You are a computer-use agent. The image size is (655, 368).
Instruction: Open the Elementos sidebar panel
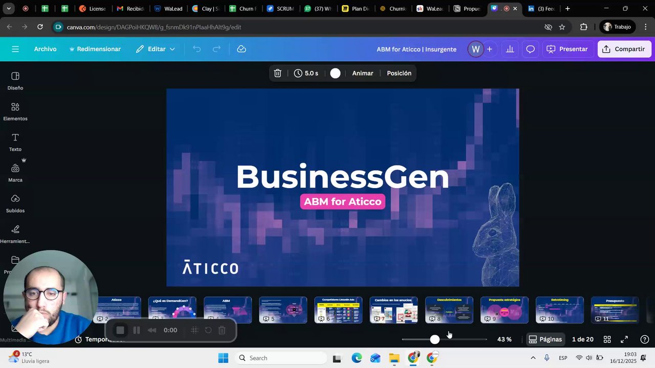[15, 111]
